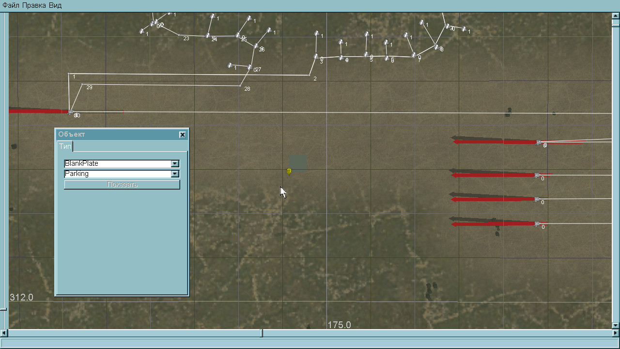Click the Объект dialog title bar
620x349 pixels.
pyautogui.click(x=122, y=135)
